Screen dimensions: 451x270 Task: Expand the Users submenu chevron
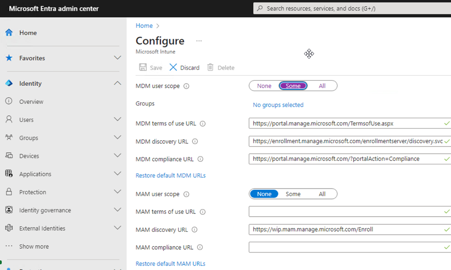(x=117, y=119)
